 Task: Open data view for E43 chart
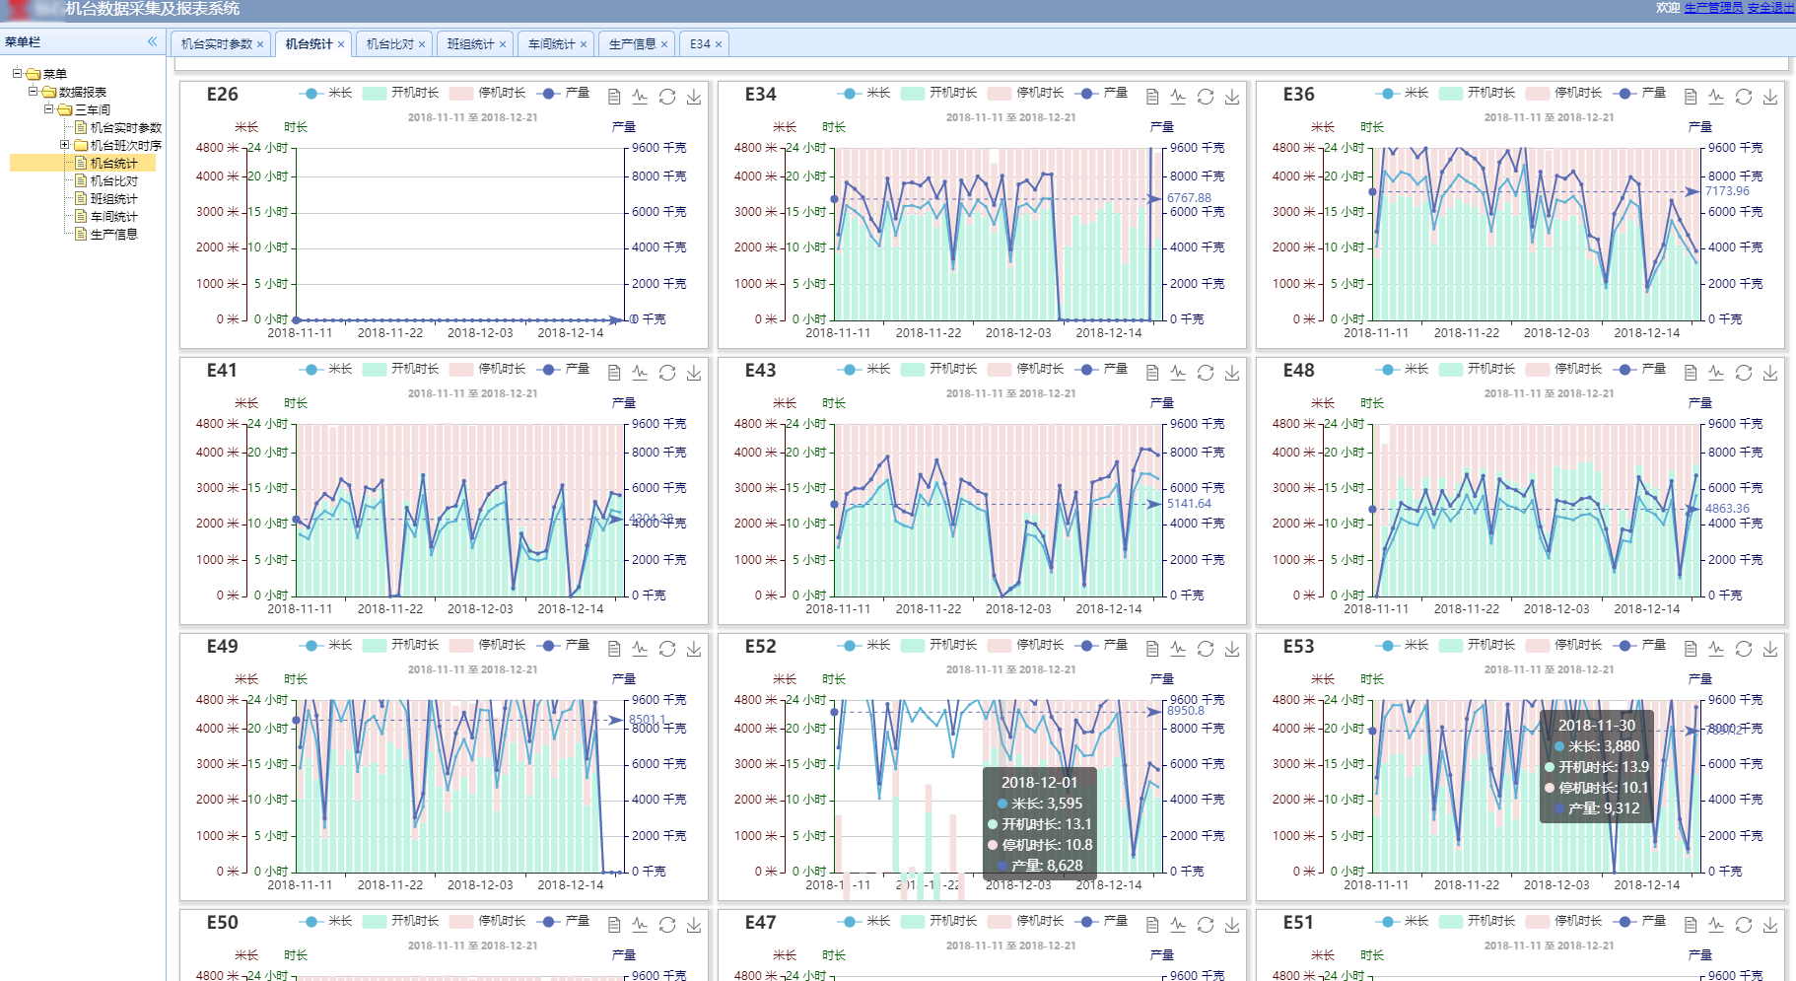pos(1152,373)
